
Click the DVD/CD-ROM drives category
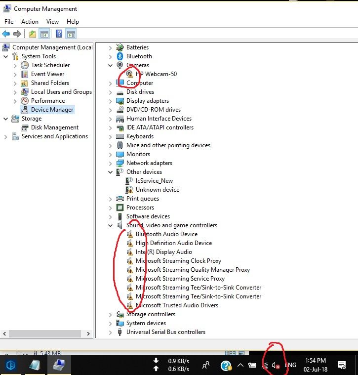(x=154, y=110)
